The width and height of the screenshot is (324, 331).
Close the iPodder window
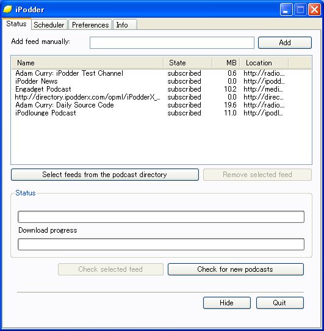[x=314, y=10]
